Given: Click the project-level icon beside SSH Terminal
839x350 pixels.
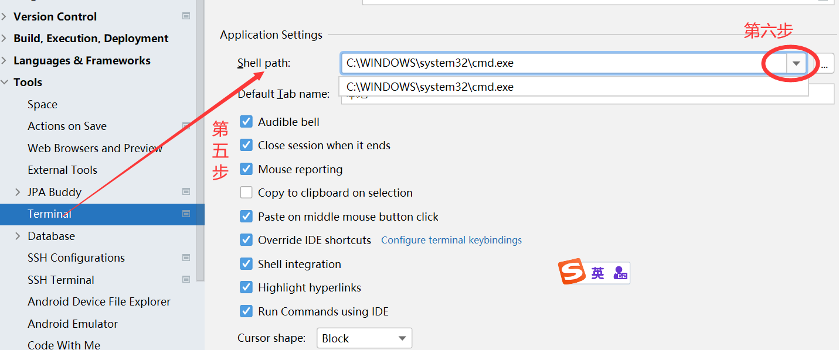Looking at the screenshot, I should [186, 279].
